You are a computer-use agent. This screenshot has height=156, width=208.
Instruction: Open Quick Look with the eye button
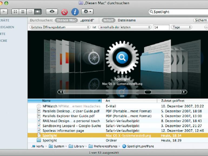pos(52,12)
